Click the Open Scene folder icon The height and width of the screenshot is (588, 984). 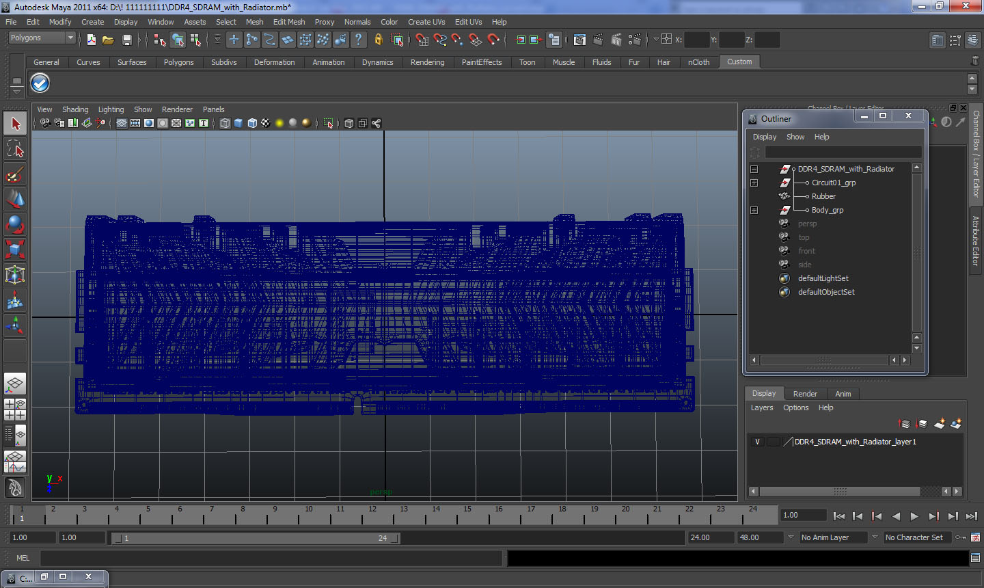pyautogui.click(x=108, y=40)
